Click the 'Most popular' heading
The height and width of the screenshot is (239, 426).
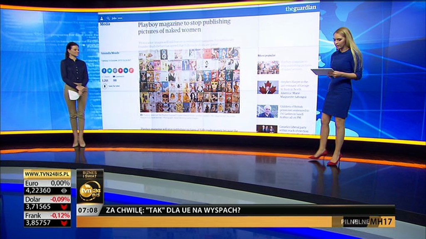pos(267,55)
